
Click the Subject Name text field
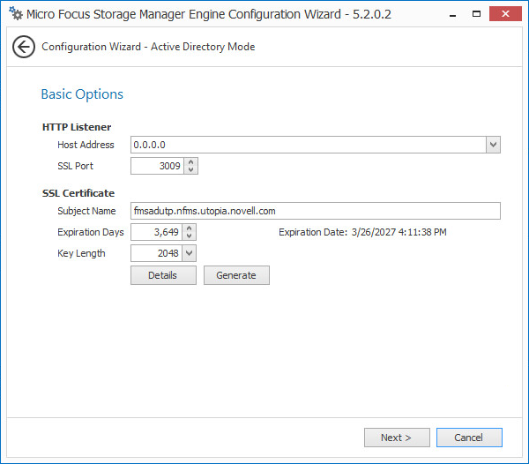point(315,211)
